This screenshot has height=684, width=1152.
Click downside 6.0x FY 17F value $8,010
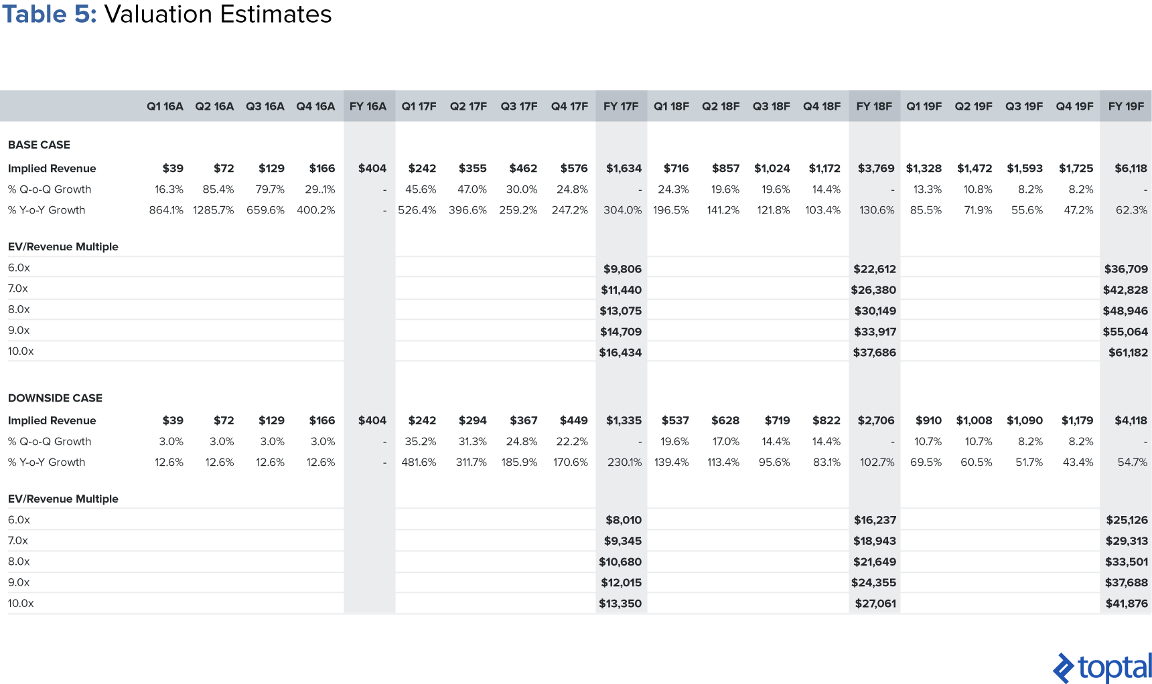[x=624, y=519]
